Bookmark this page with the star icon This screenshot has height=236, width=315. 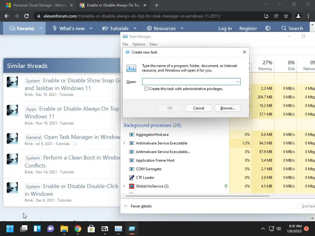tap(286, 16)
